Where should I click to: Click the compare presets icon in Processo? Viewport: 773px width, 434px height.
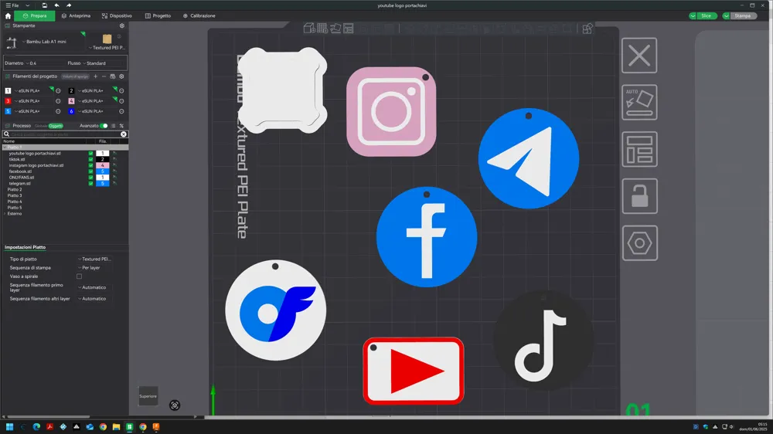click(x=121, y=126)
